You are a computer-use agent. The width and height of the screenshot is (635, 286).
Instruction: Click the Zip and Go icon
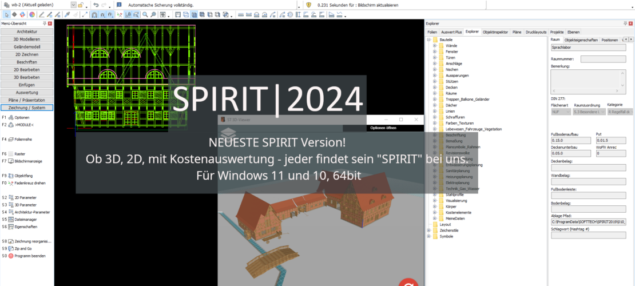(x=11, y=249)
